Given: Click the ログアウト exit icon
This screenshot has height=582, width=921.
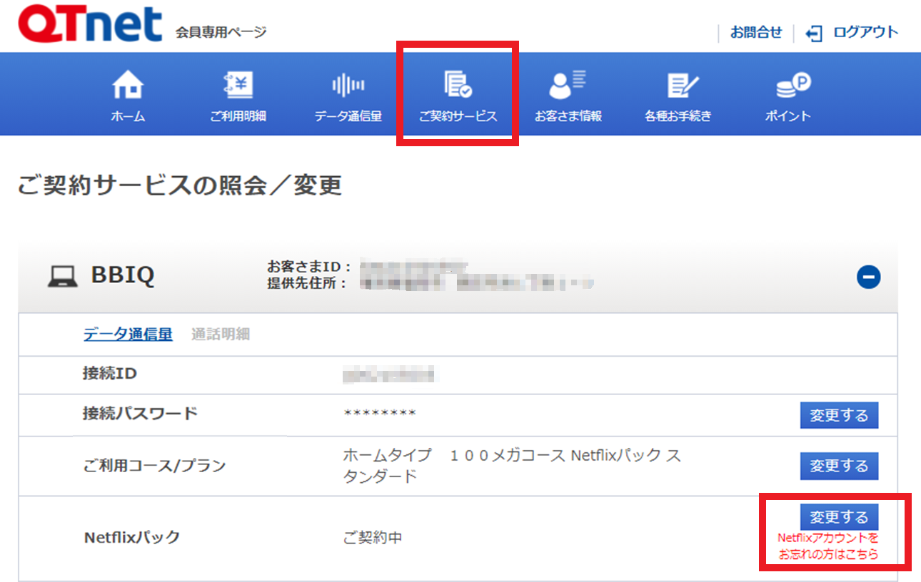Looking at the screenshot, I should tap(814, 34).
